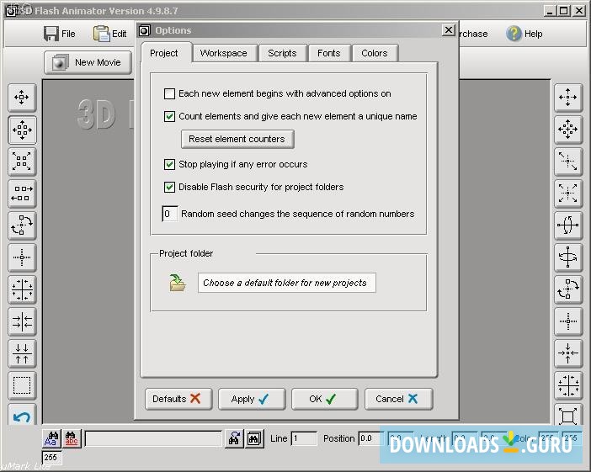Toggle Count elements unique name checkbox
The image size is (591, 472).
(x=169, y=116)
